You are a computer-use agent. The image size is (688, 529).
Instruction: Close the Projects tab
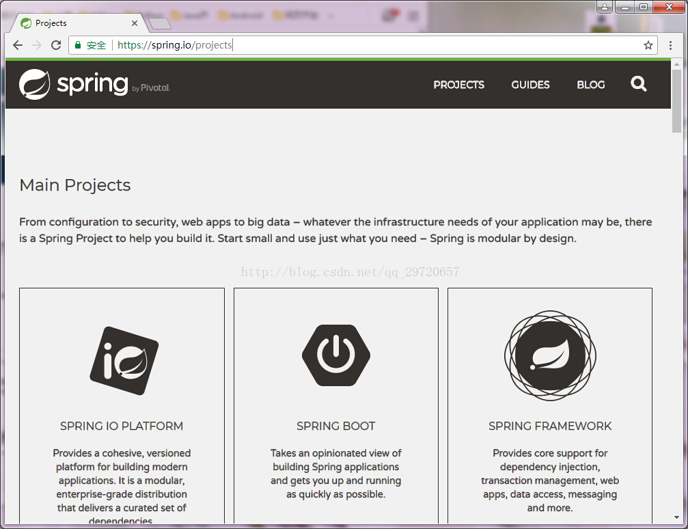[x=135, y=23]
